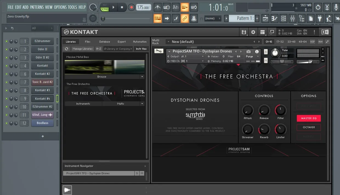340x195 pixels.
Task: Click the FL Studio undo history icon
Action: click(318, 7)
